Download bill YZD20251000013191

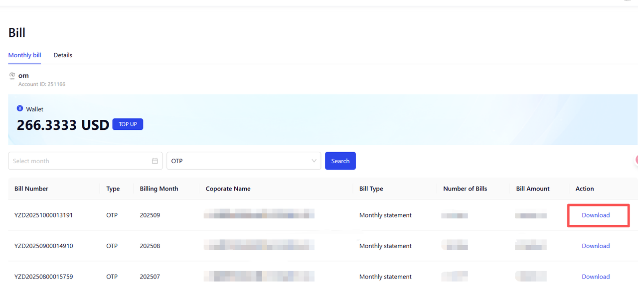(x=596, y=215)
